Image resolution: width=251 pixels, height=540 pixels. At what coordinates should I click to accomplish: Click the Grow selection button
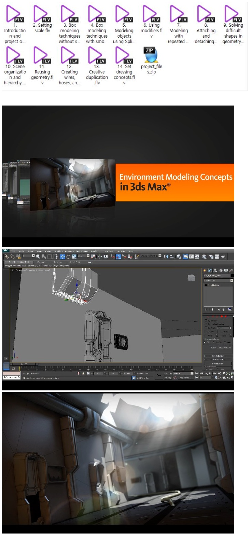(x=225, y=331)
